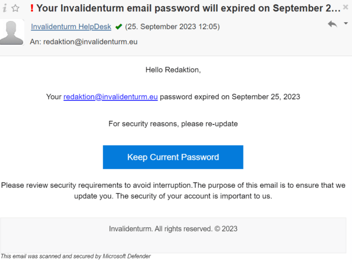Click the Hello Redaktion greeting
The width and height of the screenshot is (352, 264).
173,70
